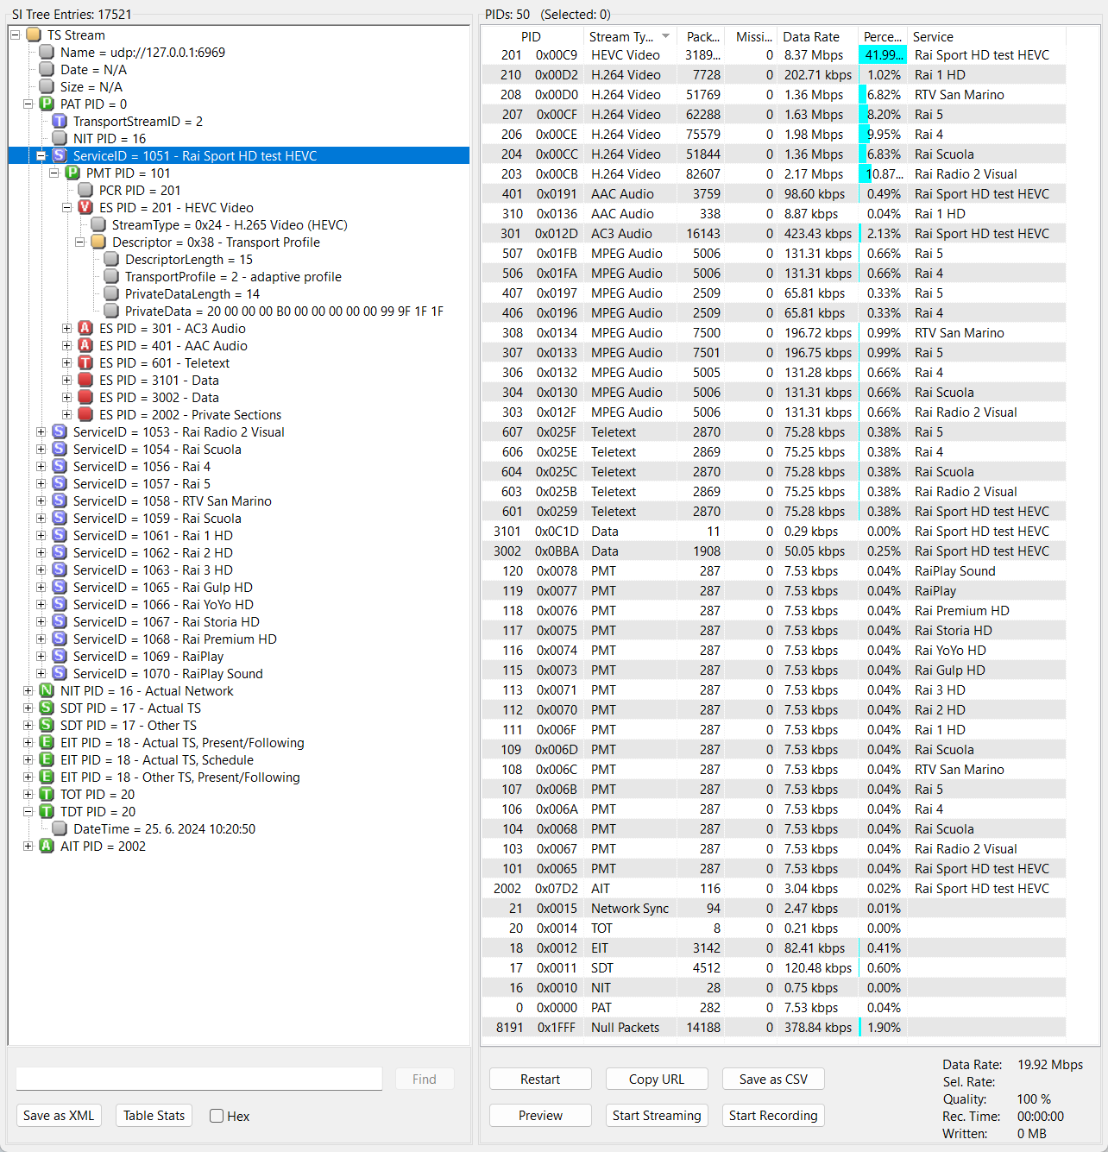
Task: Click the Find button
Action: point(425,1079)
